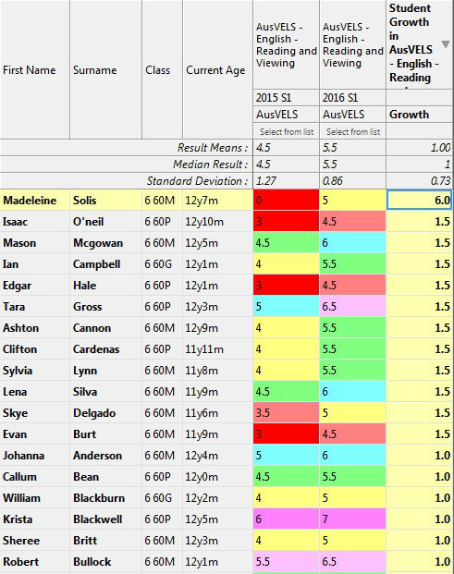The width and height of the screenshot is (454, 574).
Task: Select Tara Gross's pink 6.5 result cell
Action: 352,306
